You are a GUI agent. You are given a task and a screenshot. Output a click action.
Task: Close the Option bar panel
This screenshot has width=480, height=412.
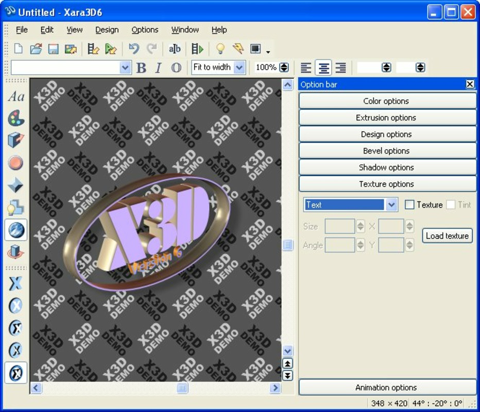470,84
